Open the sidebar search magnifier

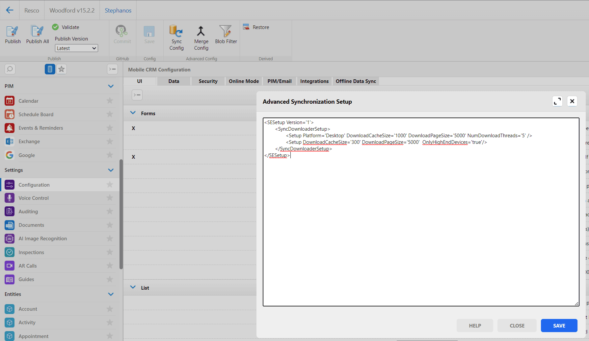point(10,69)
